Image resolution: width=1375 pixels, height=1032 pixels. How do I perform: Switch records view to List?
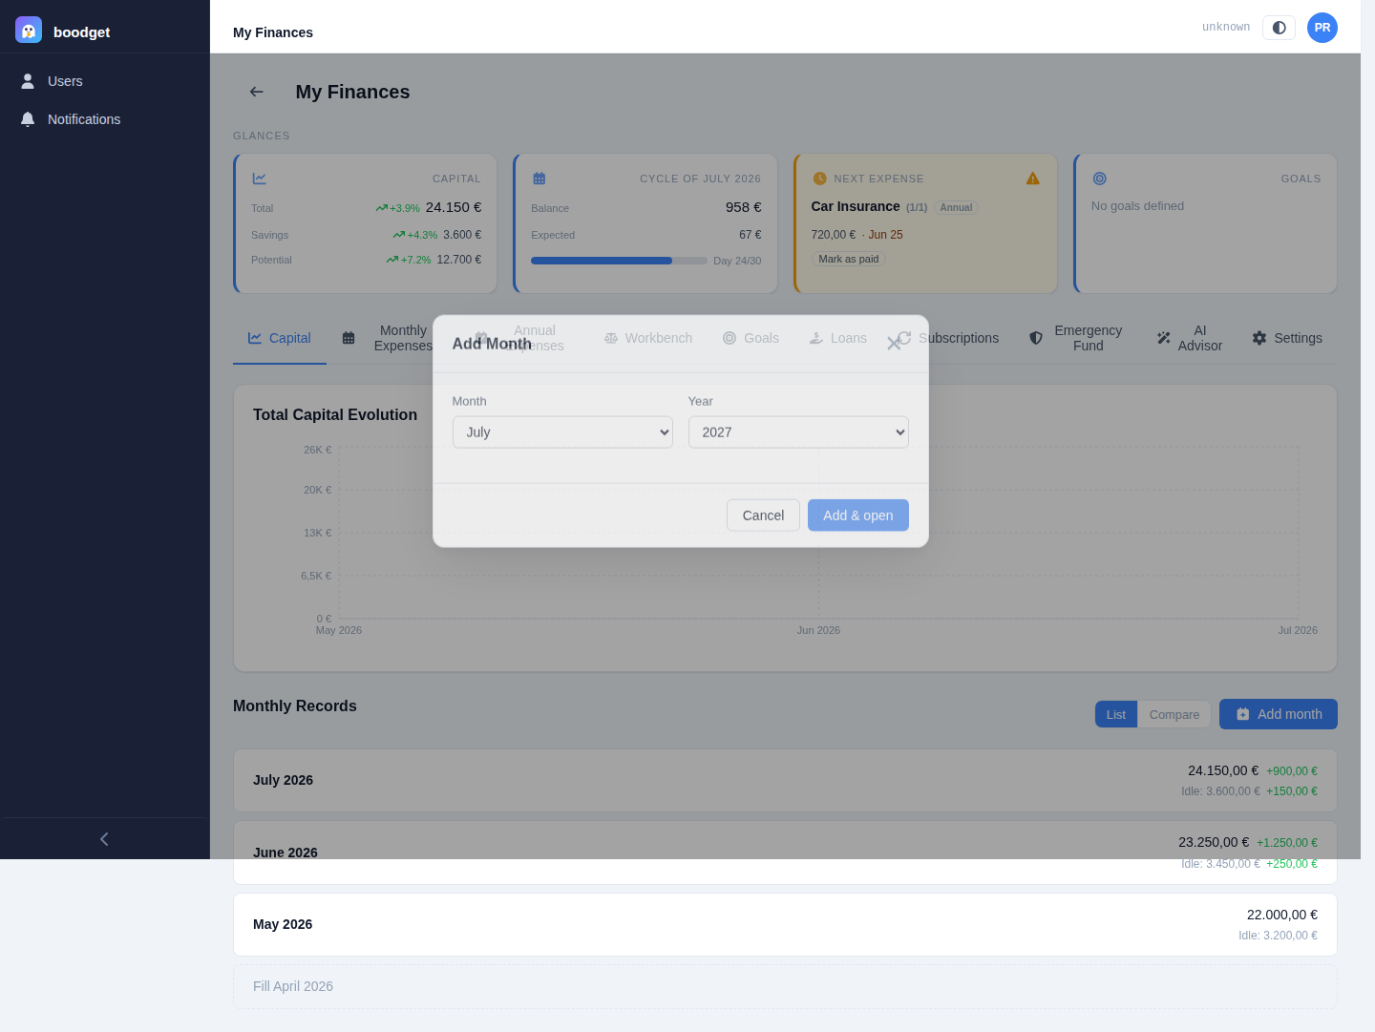(1116, 714)
